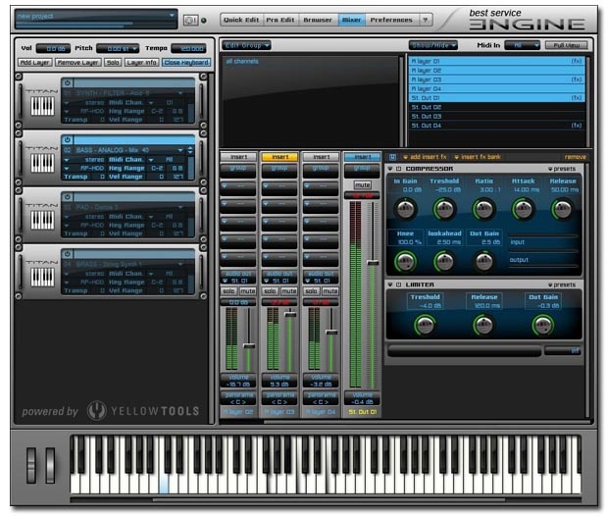
Task: Switch to Quick Edit tab
Action: [x=241, y=20]
